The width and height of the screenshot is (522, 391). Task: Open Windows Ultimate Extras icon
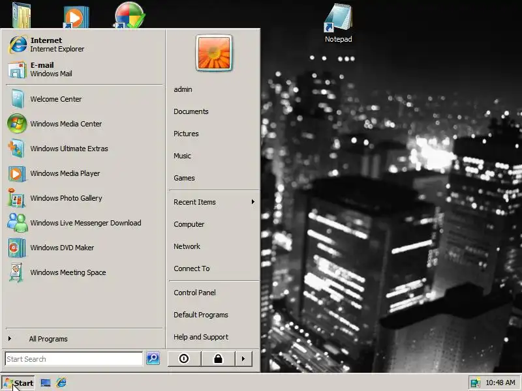(x=17, y=149)
